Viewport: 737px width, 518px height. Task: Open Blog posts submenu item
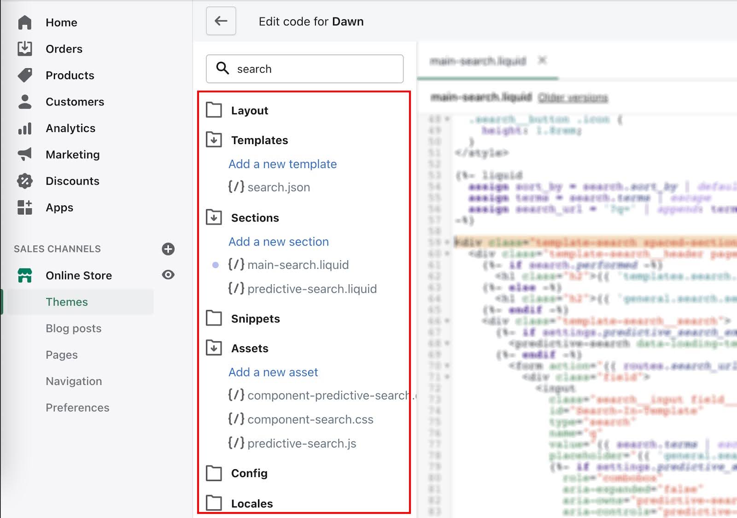[74, 328]
